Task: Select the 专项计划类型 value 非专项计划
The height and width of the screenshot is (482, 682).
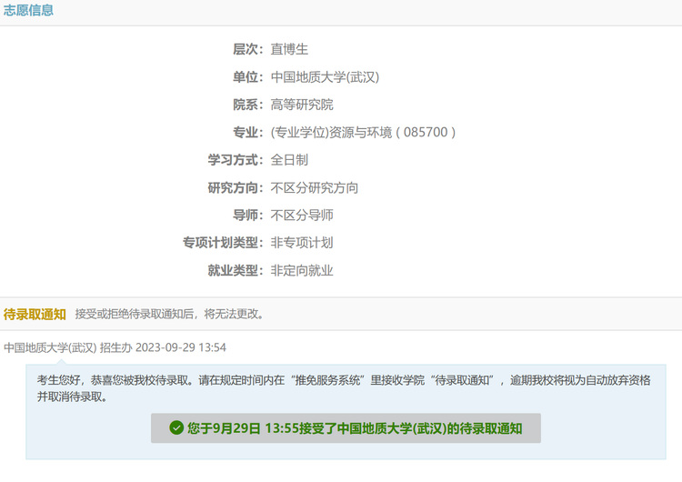Action: click(x=302, y=243)
